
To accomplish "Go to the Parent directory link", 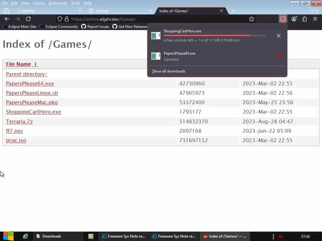I will click(26, 74).
